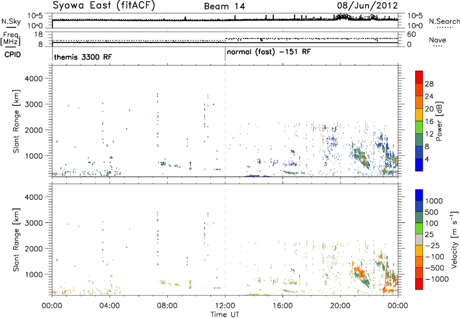Click the "Slant Range [km]" label of the power panel
The width and height of the screenshot is (460, 318).
[16, 121]
